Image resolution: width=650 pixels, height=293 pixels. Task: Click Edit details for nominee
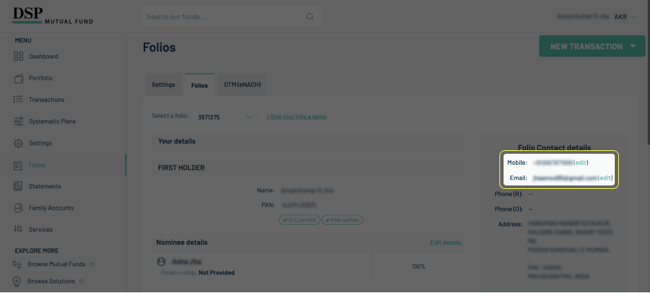(x=446, y=243)
